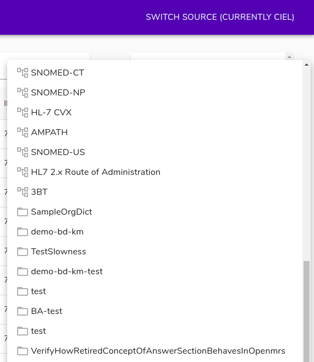
Task: Click the gray scrollbar thumb of source list
Action: [306, 311]
